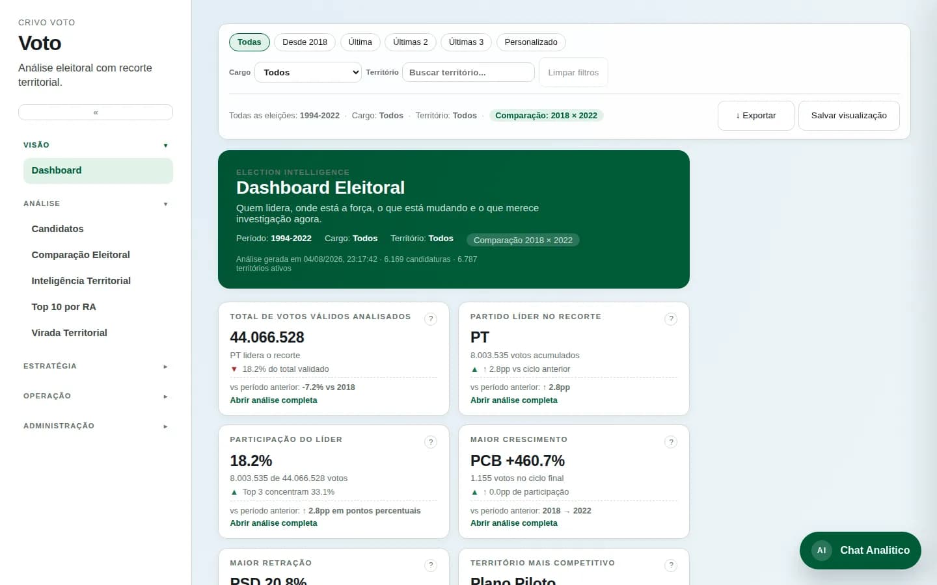Image resolution: width=937 pixels, height=585 pixels.
Task: Click Comparação 2018 × 2022 badge in green banner
Action: 523,240
